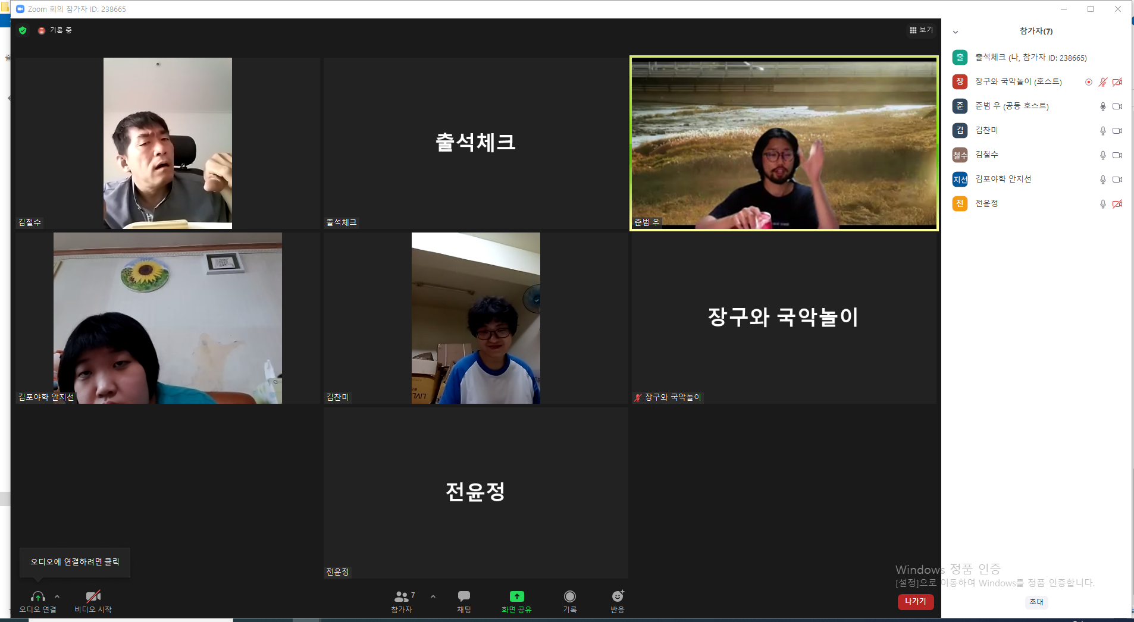Click the green encryption shield icon
The image size is (1134, 622).
click(23, 30)
